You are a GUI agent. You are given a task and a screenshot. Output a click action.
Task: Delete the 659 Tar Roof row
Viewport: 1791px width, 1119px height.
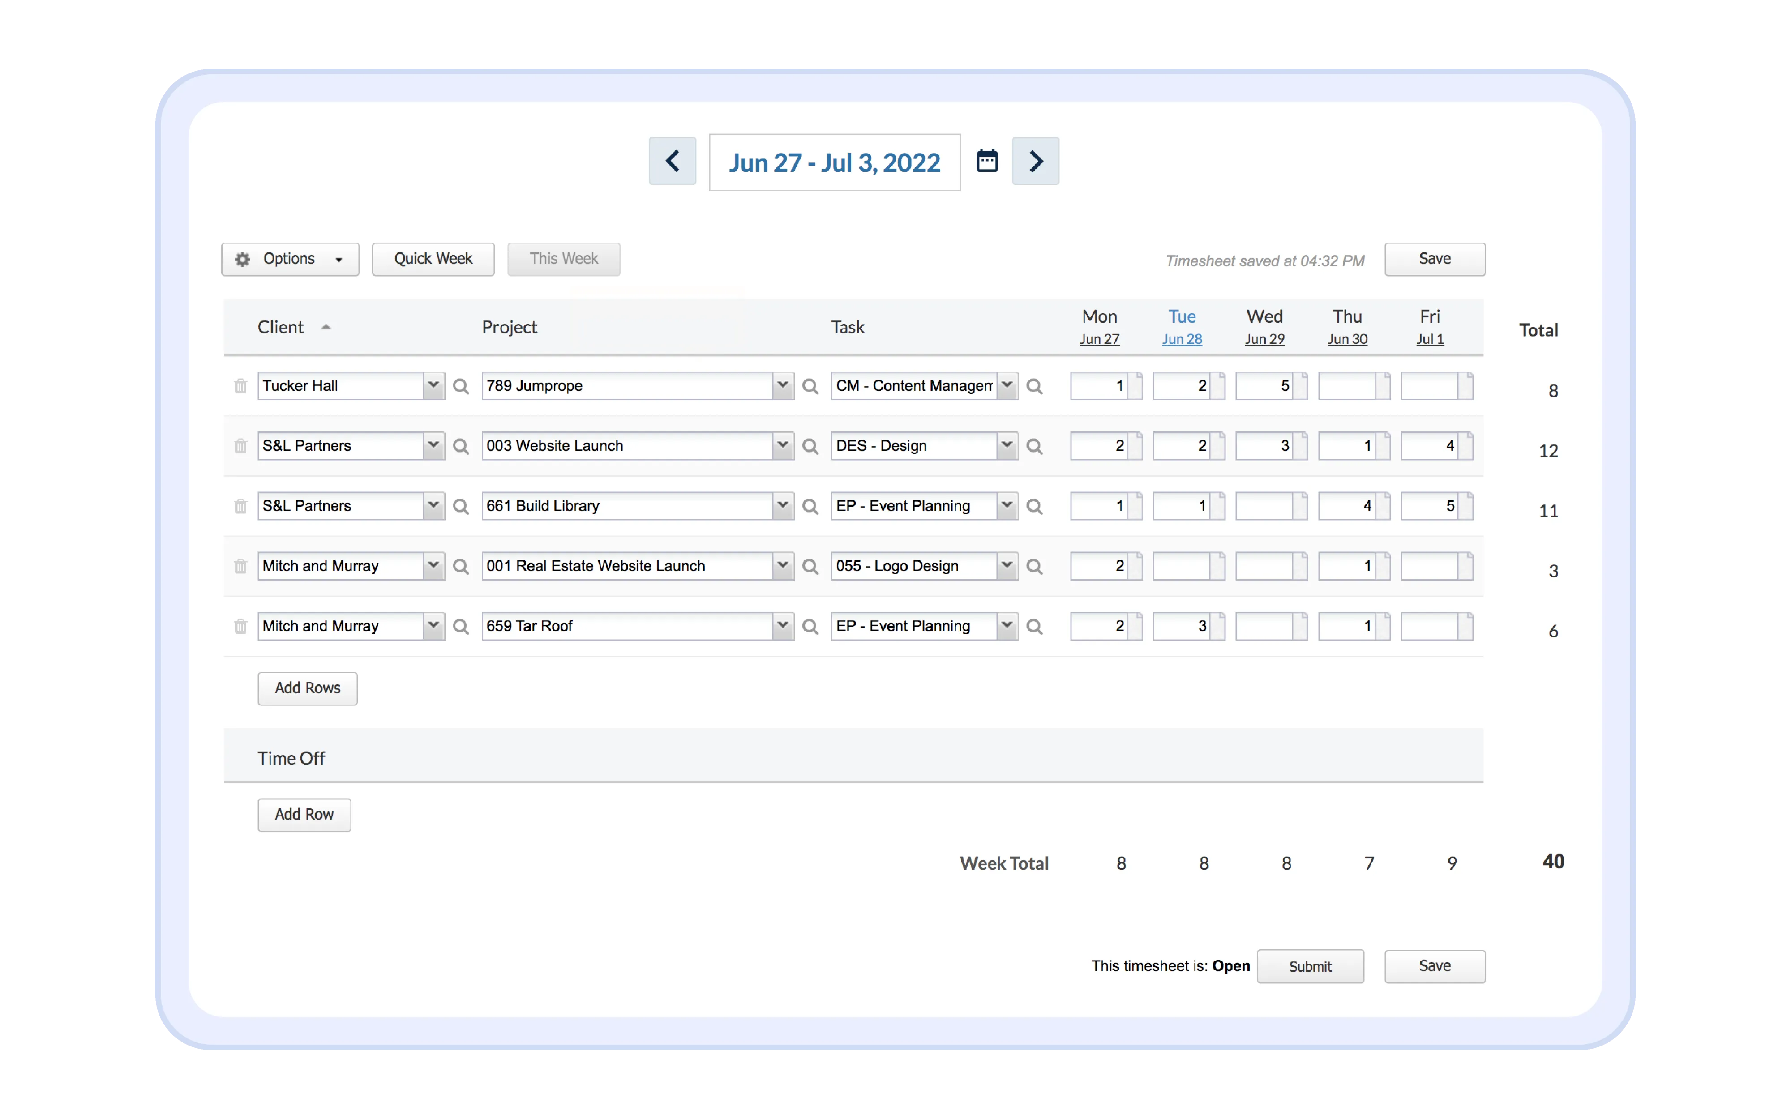240,627
